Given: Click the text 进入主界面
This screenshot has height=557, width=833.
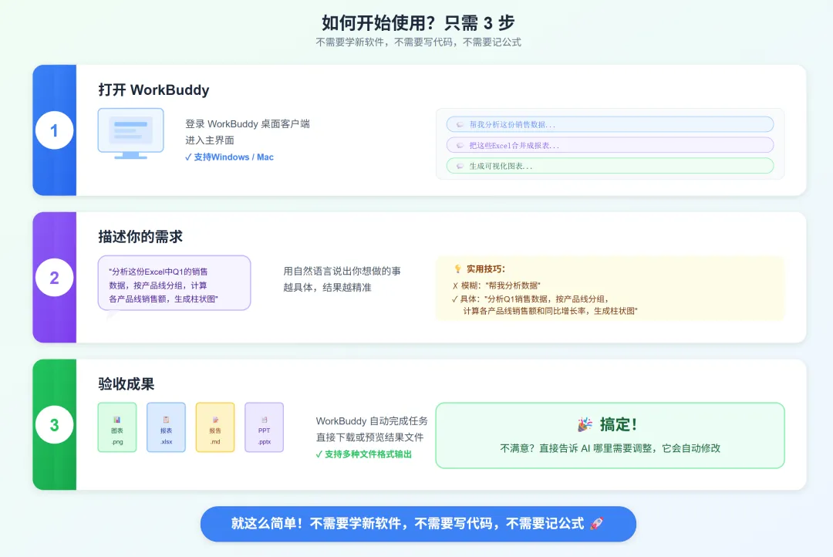Looking at the screenshot, I should pos(210,140).
